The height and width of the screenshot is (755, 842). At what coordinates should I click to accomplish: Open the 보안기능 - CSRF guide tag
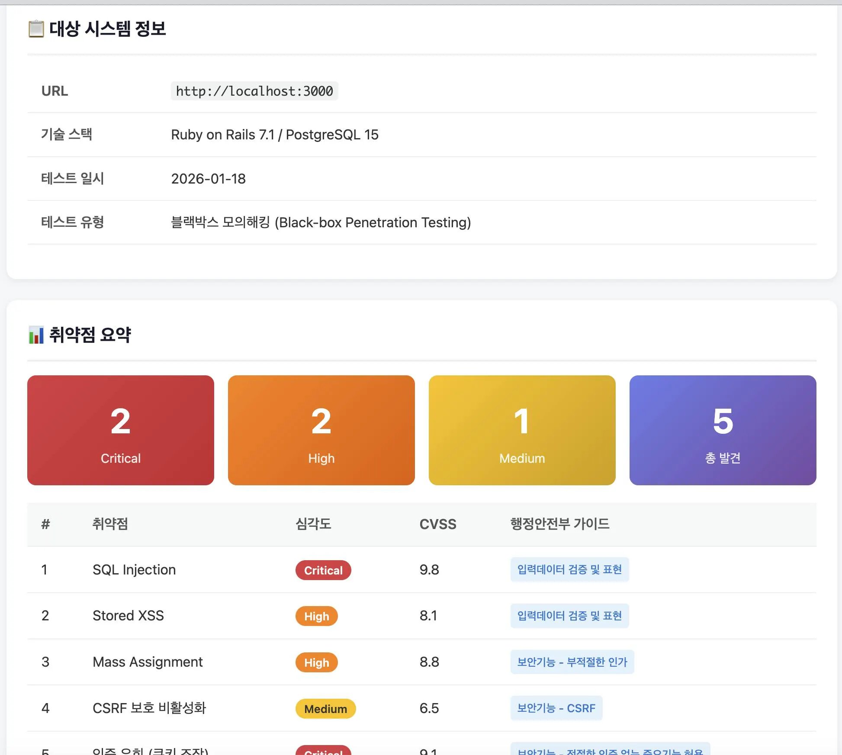pos(556,708)
